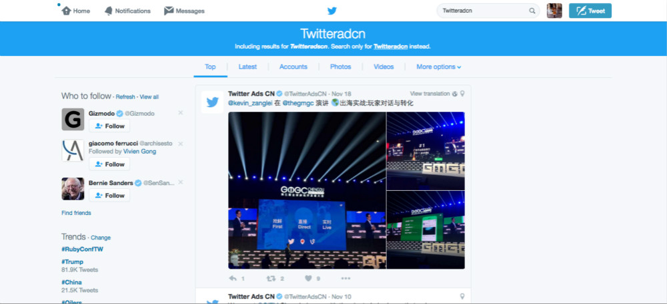Open bottom-right tweet photo
667x304 pixels.
[426, 229]
